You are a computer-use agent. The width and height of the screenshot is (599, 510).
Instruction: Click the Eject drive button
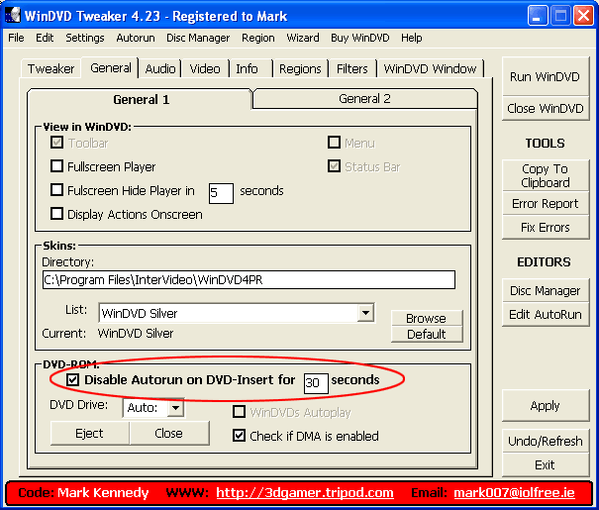click(x=90, y=433)
